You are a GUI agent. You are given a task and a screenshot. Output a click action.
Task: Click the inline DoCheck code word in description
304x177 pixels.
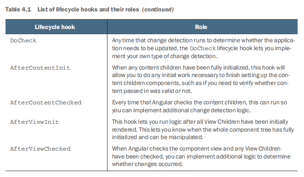[203, 48]
